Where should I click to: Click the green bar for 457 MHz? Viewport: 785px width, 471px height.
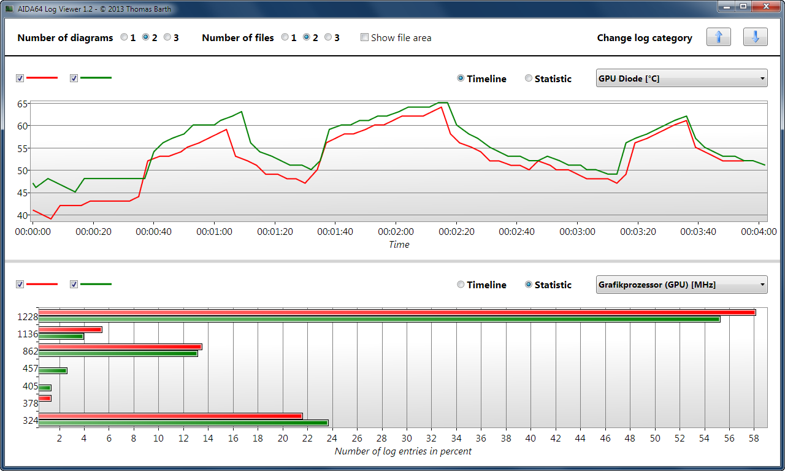52,370
